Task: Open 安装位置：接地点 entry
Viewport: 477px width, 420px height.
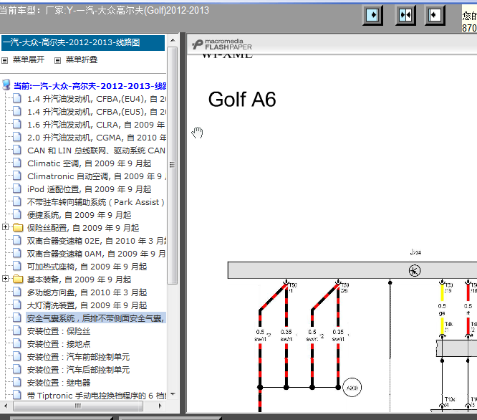Action: tap(59, 344)
